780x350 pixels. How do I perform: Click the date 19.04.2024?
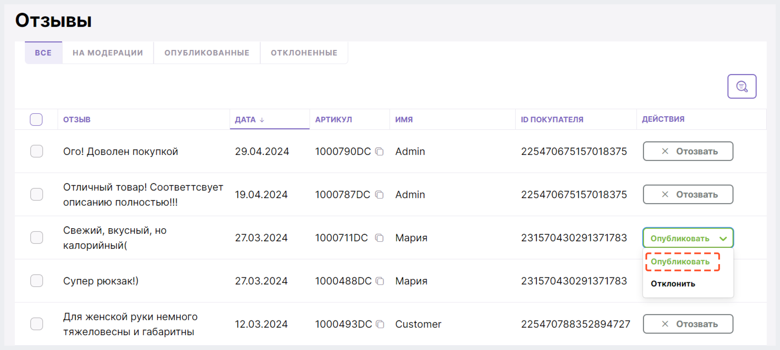tap(261, 195)
